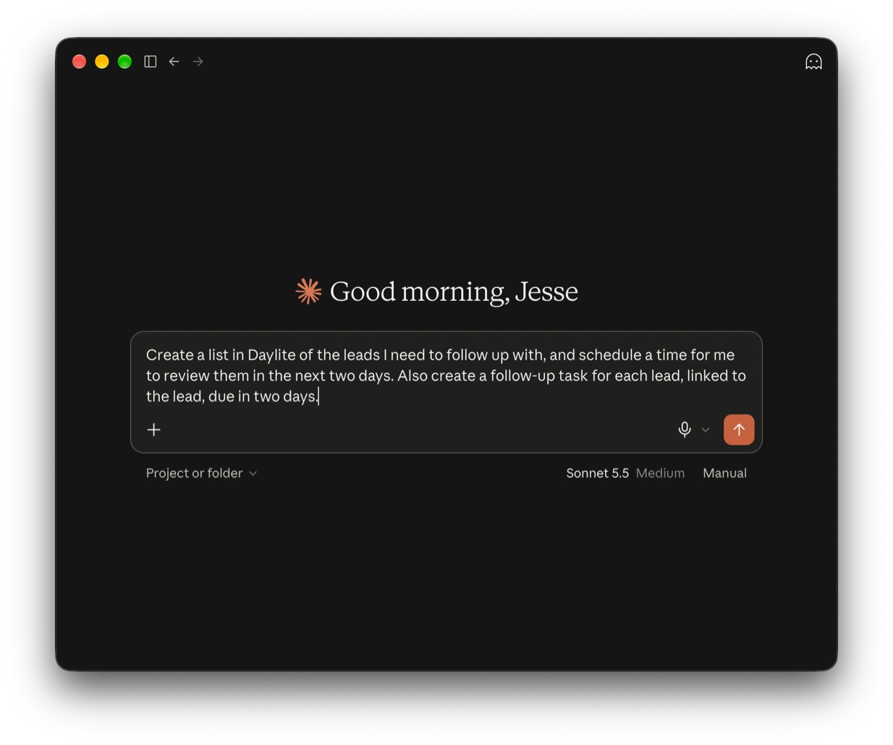Adjust the Medium effort setting
Viewport: 893px width, 745px height.
(x=660, y=473)
